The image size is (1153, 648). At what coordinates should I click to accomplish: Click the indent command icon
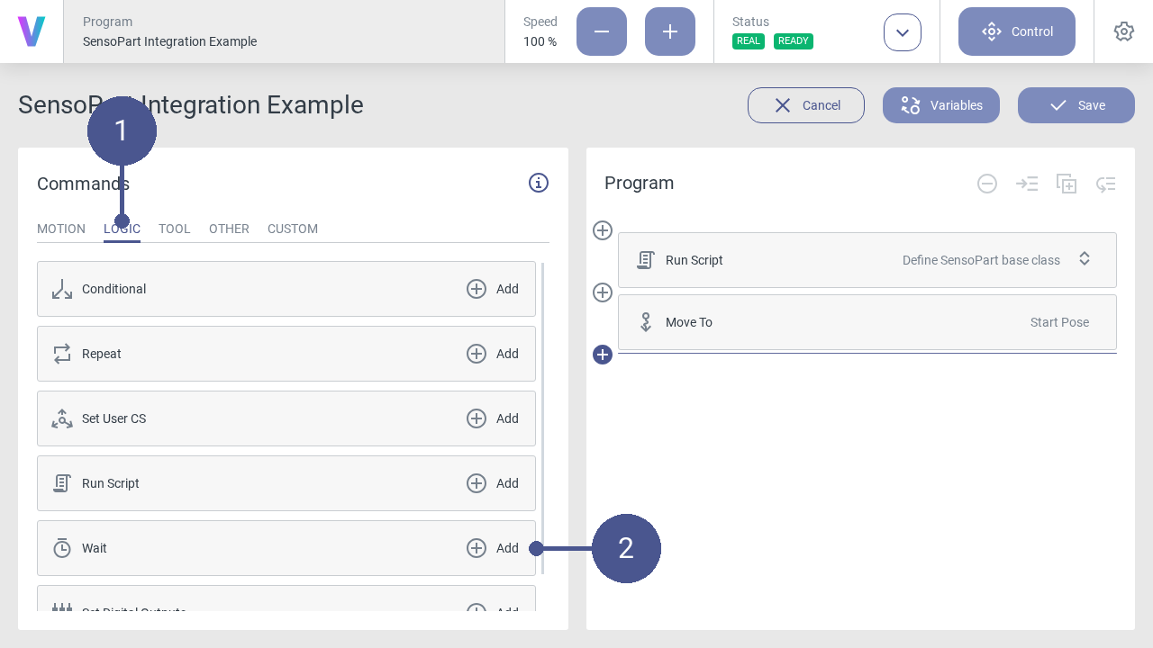(1027, 184)
